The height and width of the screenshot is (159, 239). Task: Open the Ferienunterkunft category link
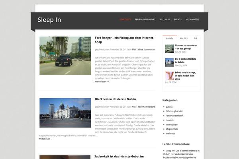click(x=174, y=116)
